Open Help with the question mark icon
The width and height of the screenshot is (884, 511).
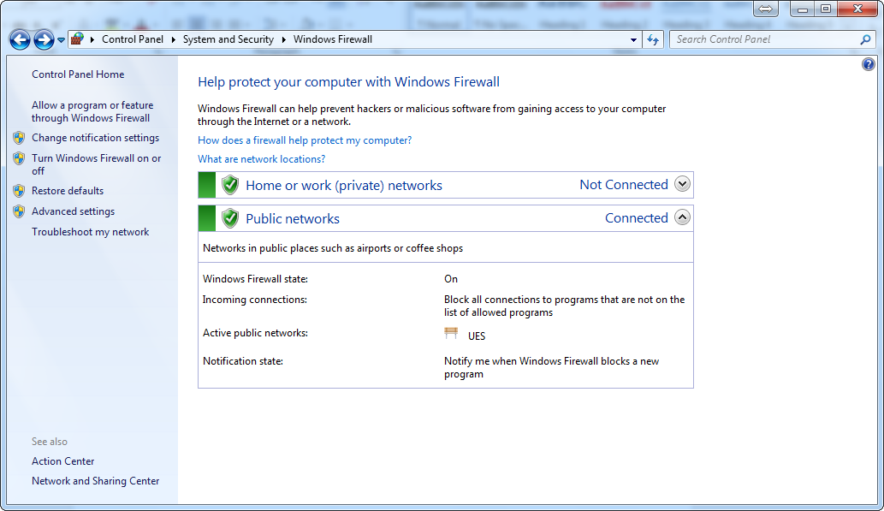coord(869,64)
